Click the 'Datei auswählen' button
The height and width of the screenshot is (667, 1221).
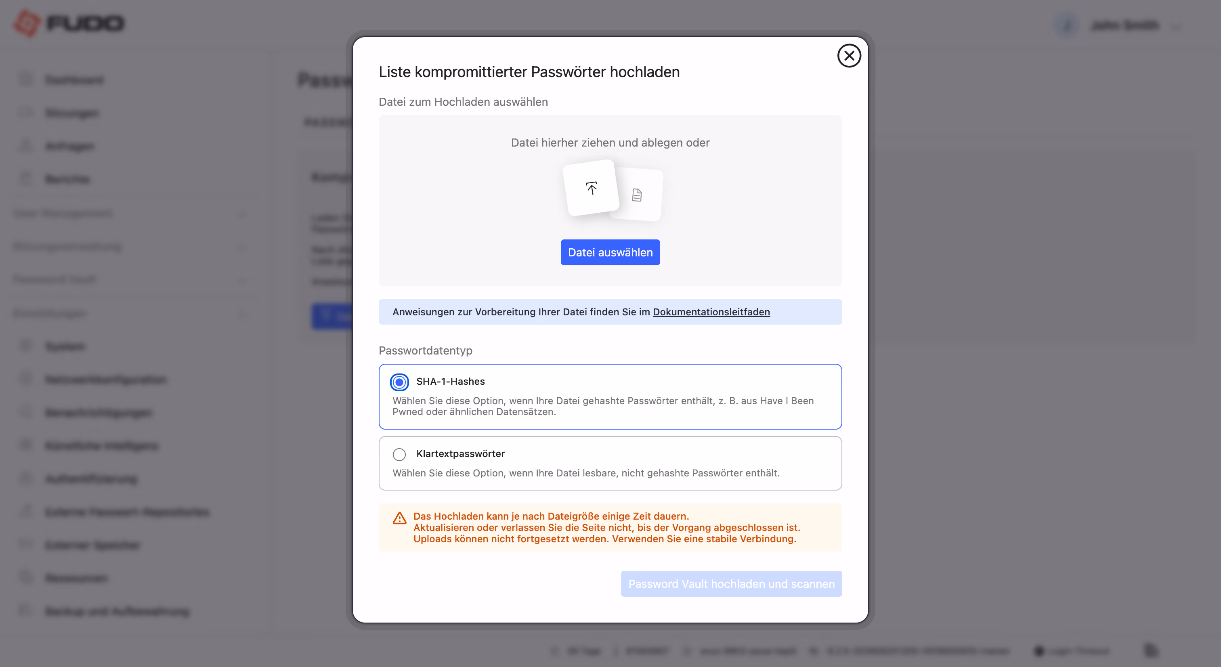tap(610, 252)
